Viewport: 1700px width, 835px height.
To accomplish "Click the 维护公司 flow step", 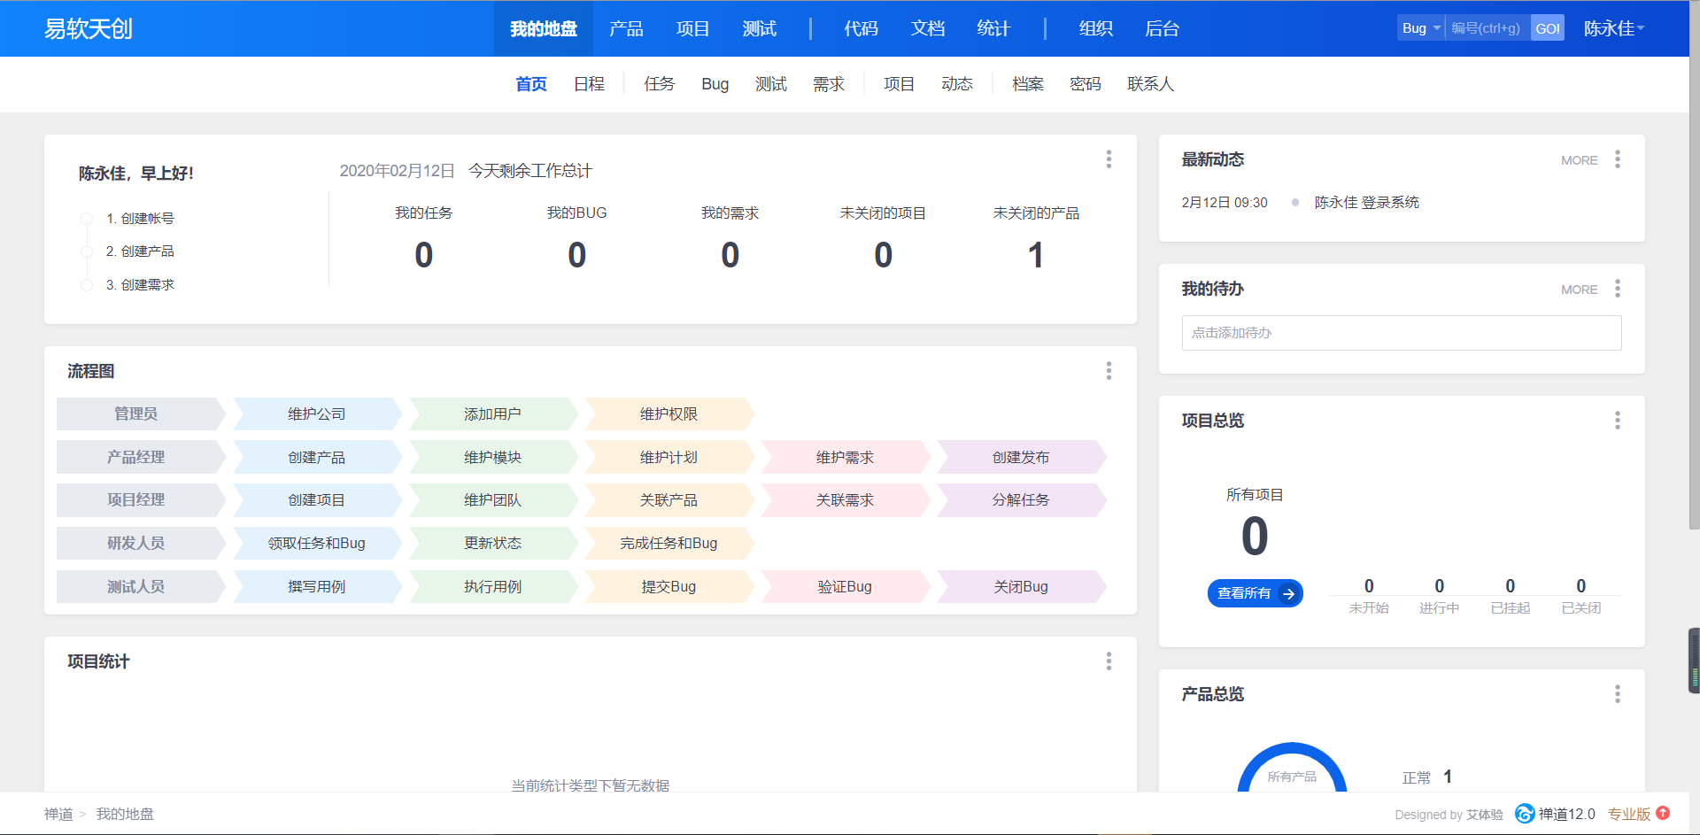I will click(x=317, y=414).
